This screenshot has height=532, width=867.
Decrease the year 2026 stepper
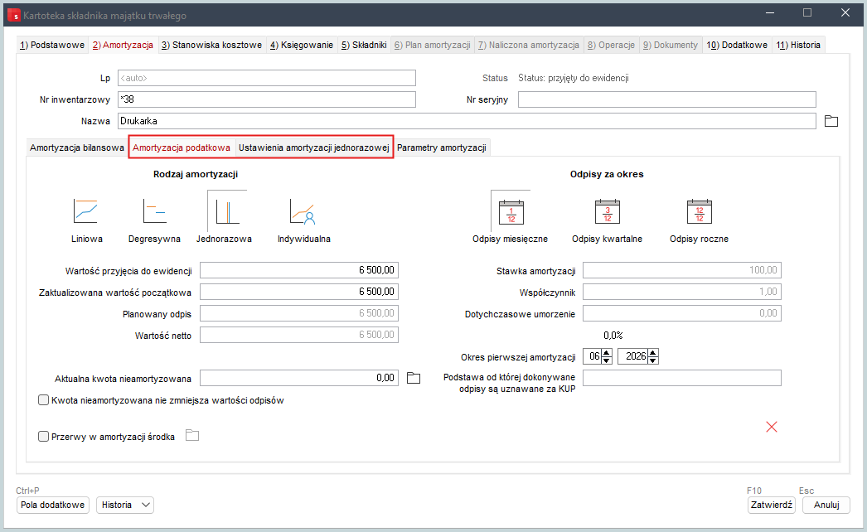(x=653, y=360)
